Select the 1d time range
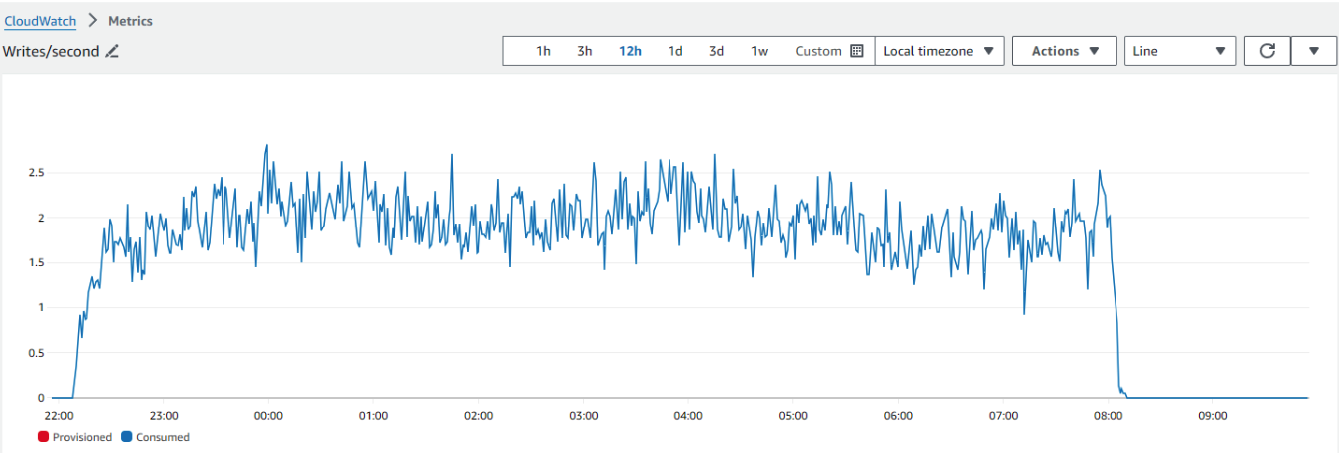Viewport: 1339px width, 453px height. click(675, 51)
